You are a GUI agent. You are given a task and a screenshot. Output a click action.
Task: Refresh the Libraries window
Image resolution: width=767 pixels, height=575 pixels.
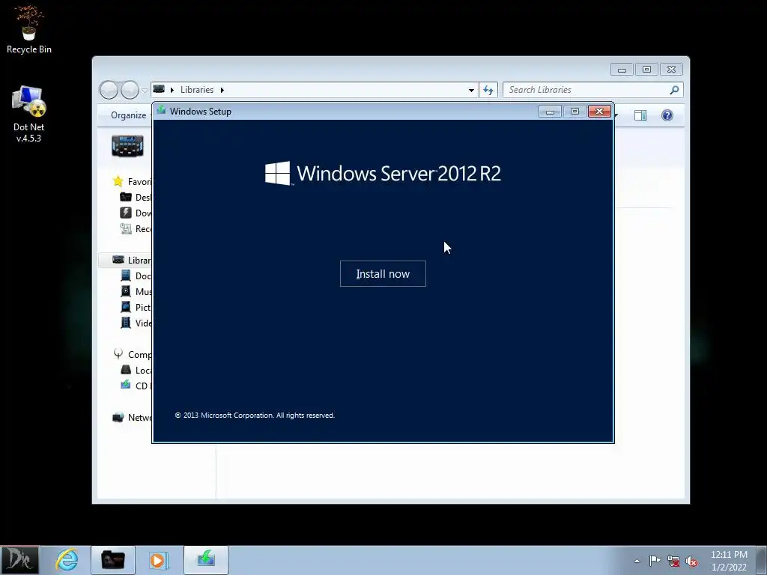coord(488,90)
